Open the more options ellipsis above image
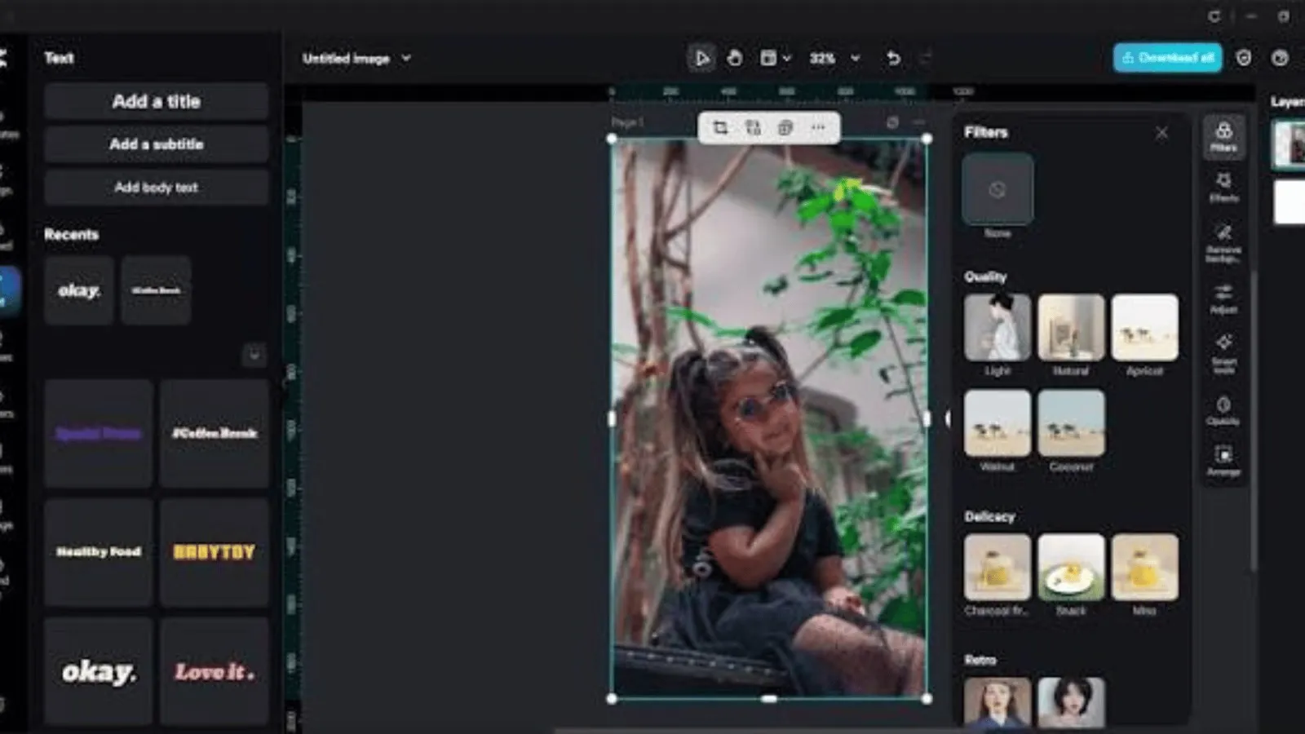Screen dimensions: 1305x734 click(817, 128)
